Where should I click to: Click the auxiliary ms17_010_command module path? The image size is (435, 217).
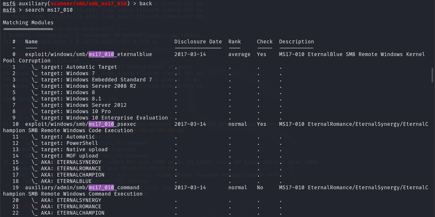point(82,188)
